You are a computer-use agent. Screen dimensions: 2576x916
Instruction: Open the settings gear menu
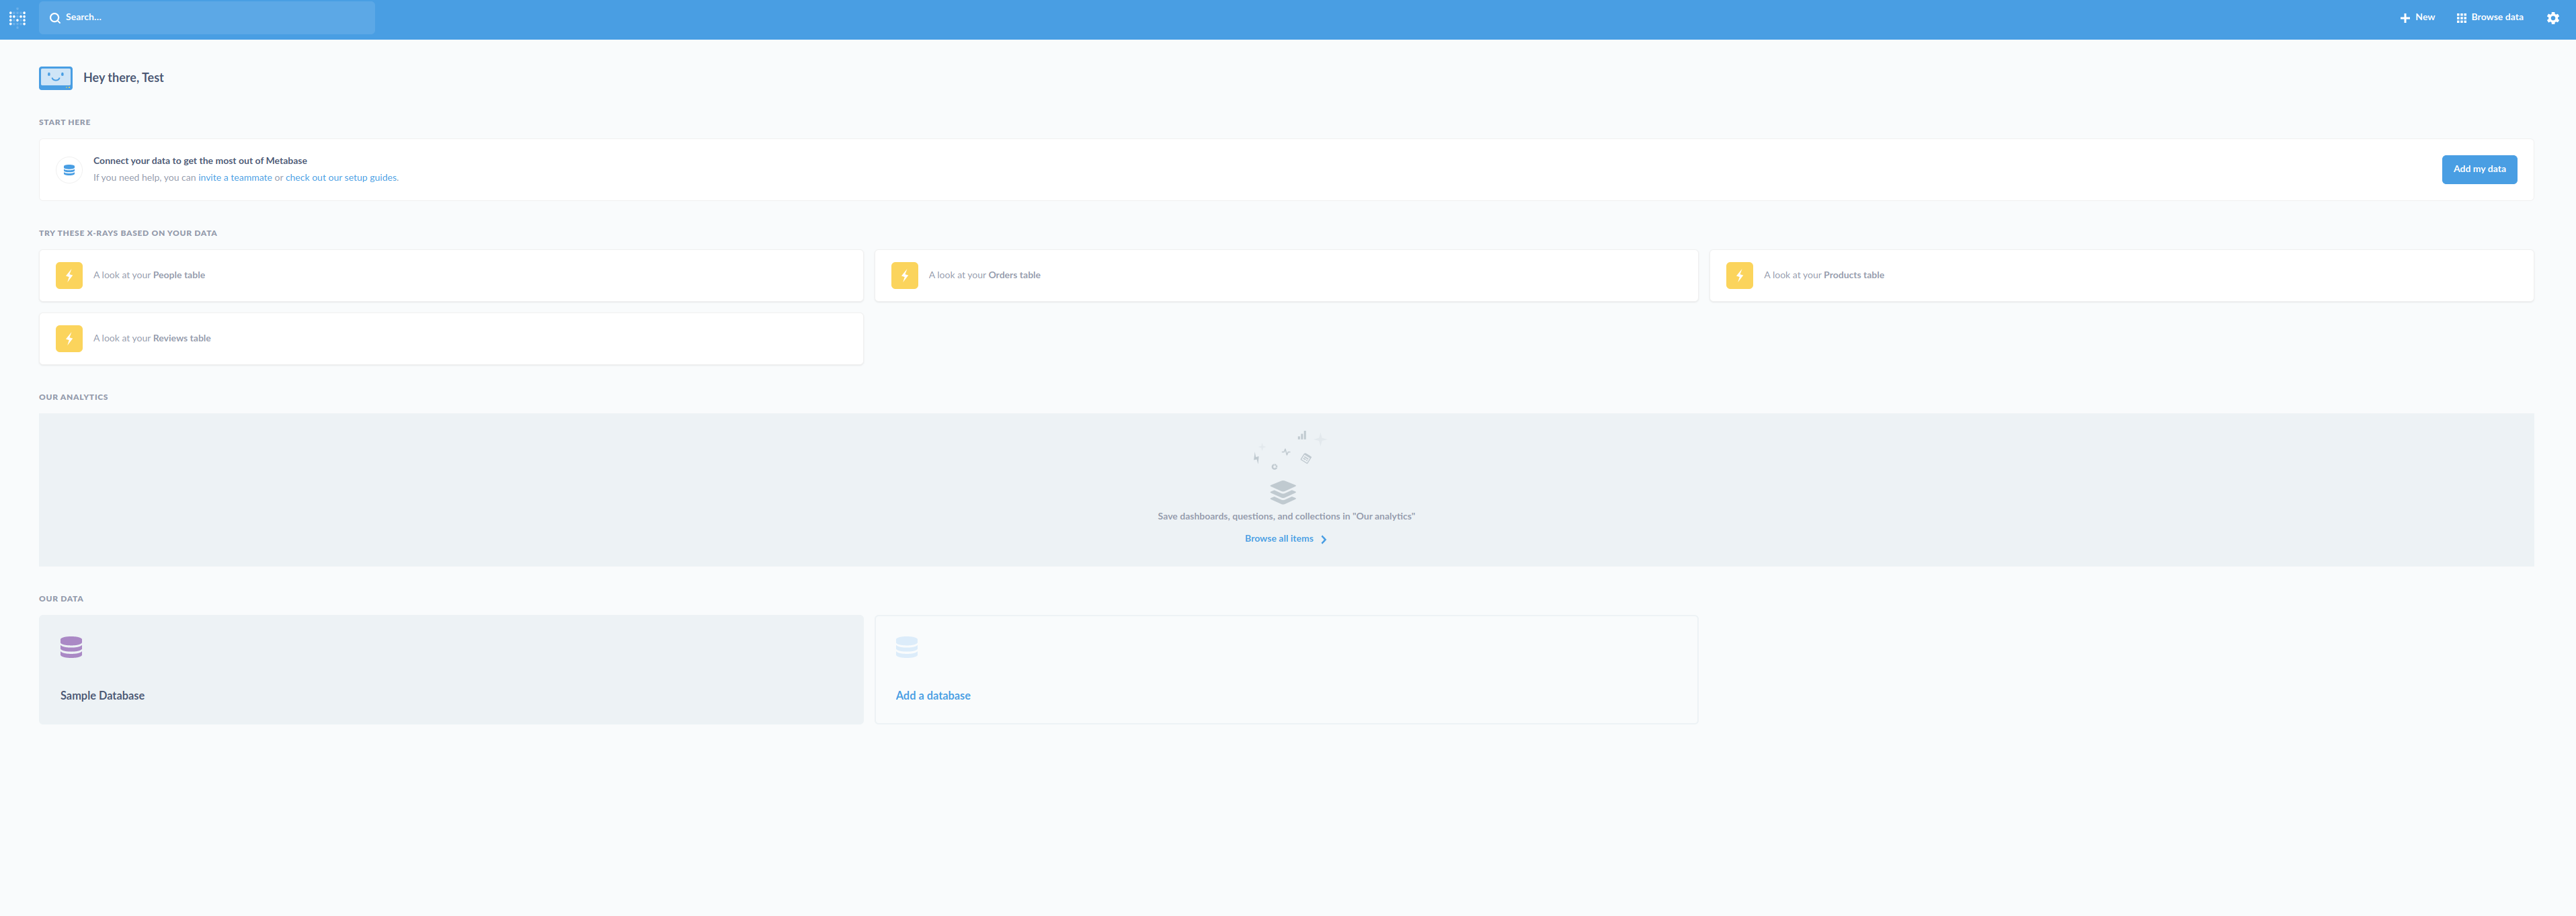point(2552,18)
